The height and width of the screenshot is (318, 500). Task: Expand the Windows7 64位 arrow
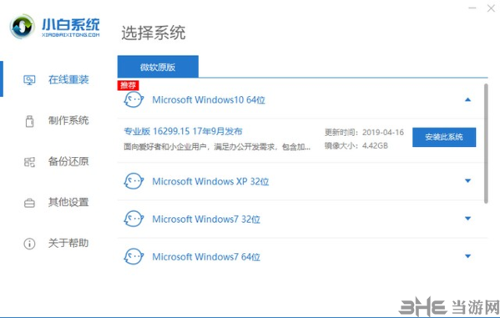467,256
